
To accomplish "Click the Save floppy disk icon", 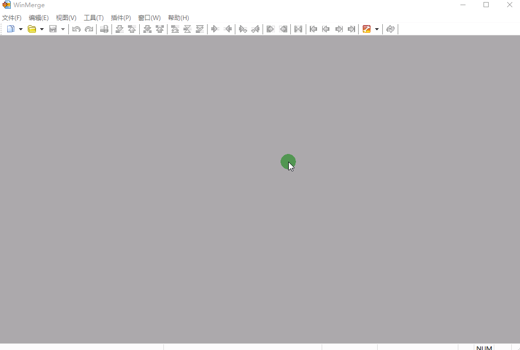I will (x=53, y=29).
